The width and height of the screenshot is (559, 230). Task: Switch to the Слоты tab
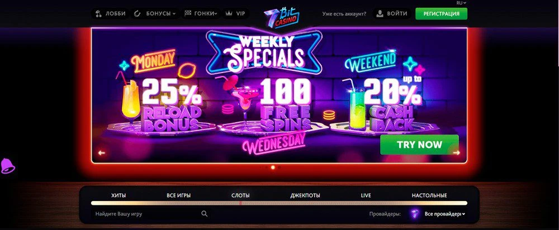[240, 195]
